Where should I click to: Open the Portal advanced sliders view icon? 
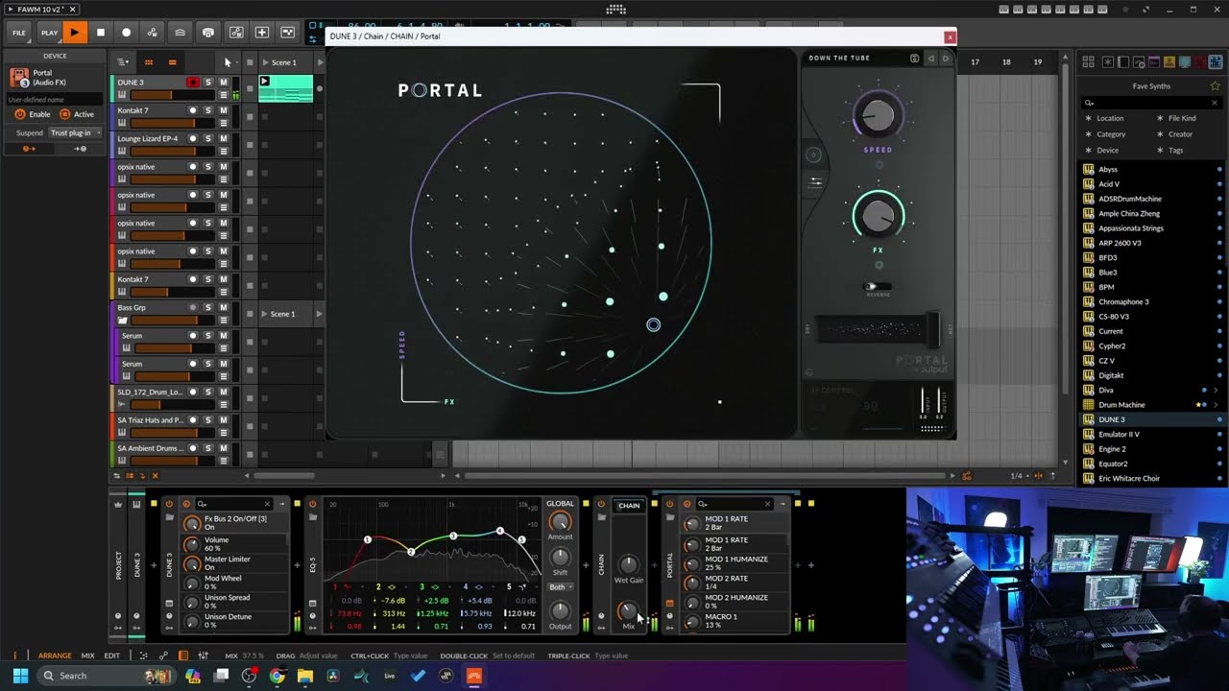tap(815, 181)
